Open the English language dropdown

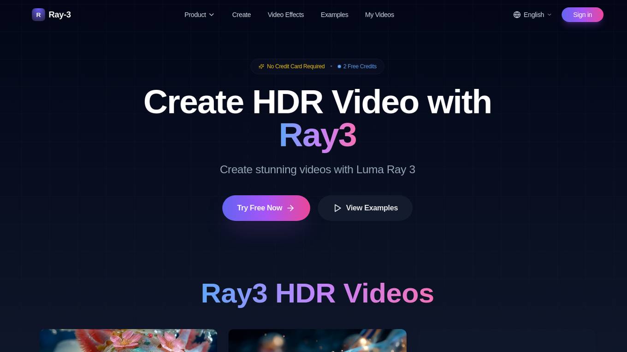tap(532, 15)
